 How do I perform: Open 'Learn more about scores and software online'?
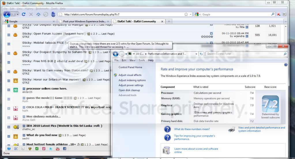point(196,150)
